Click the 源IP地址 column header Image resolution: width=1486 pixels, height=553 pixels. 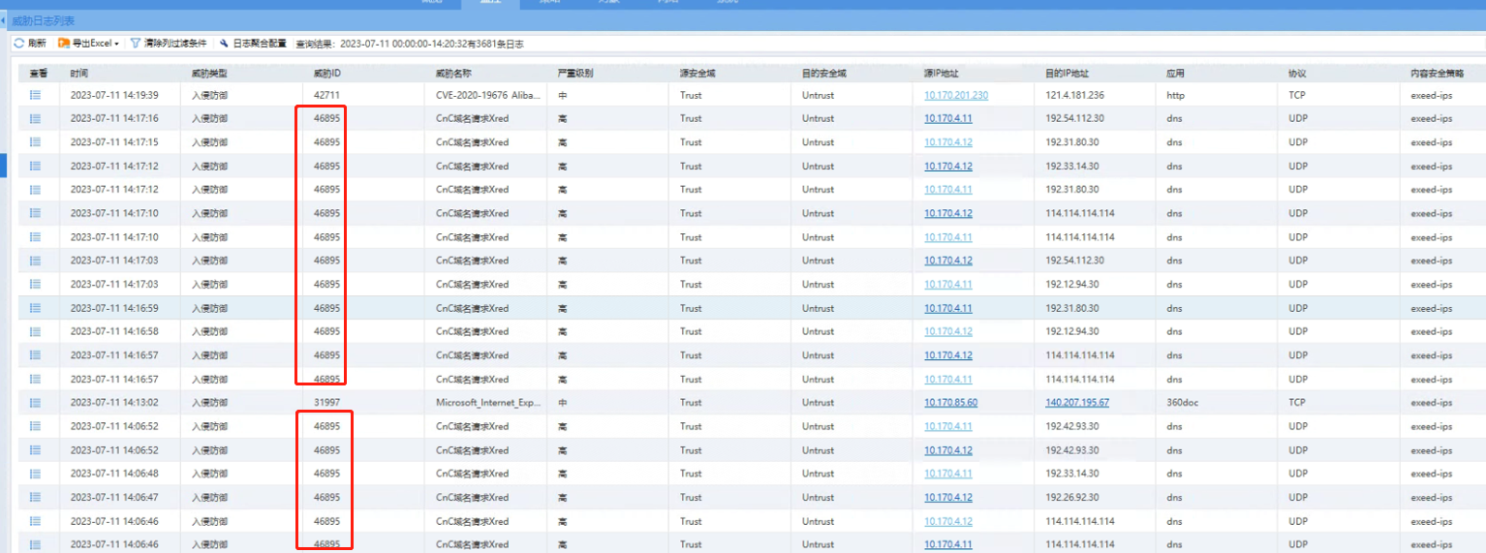942,73
